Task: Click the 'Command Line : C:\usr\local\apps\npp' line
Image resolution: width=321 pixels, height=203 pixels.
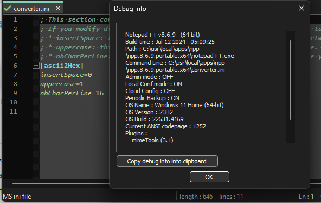Action: coord(175,63)
